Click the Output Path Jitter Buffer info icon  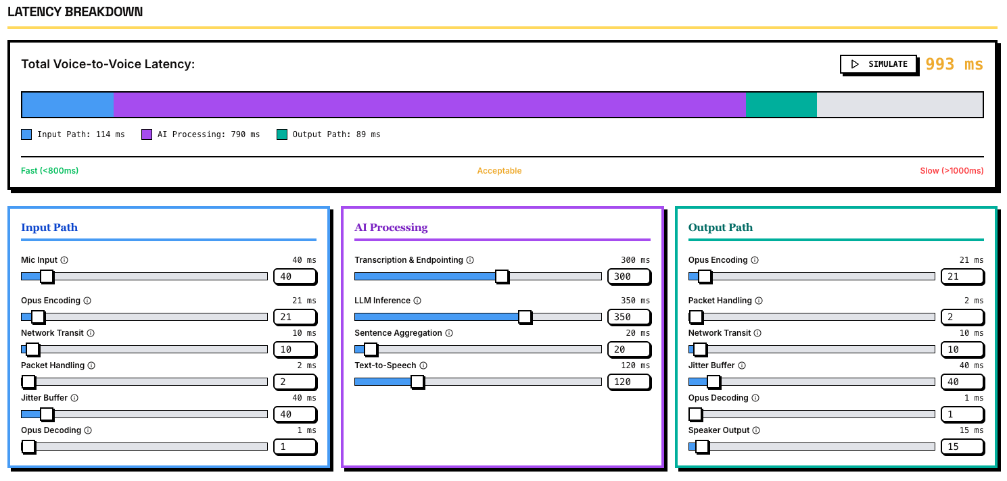(x=741, y=365)
